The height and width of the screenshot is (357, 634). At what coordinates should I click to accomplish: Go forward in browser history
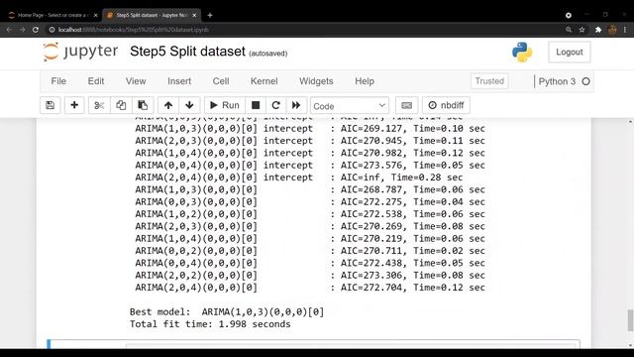(x=22, y=30)
